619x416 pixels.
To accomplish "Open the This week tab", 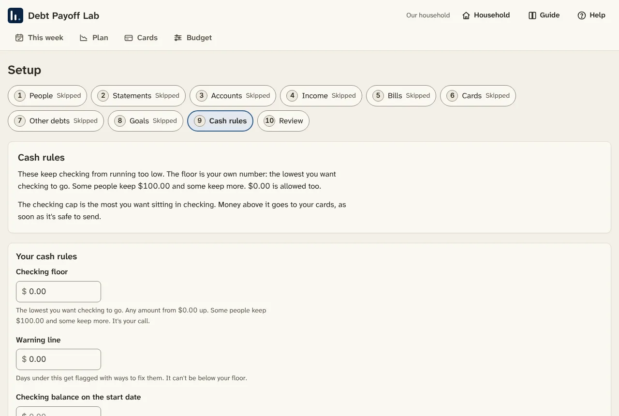I will [39, 38].
